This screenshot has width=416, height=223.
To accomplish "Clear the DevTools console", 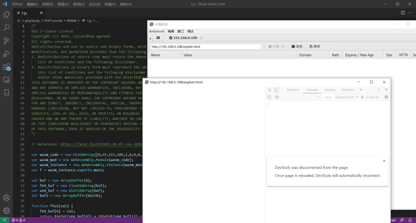I will tap(277, 97).
